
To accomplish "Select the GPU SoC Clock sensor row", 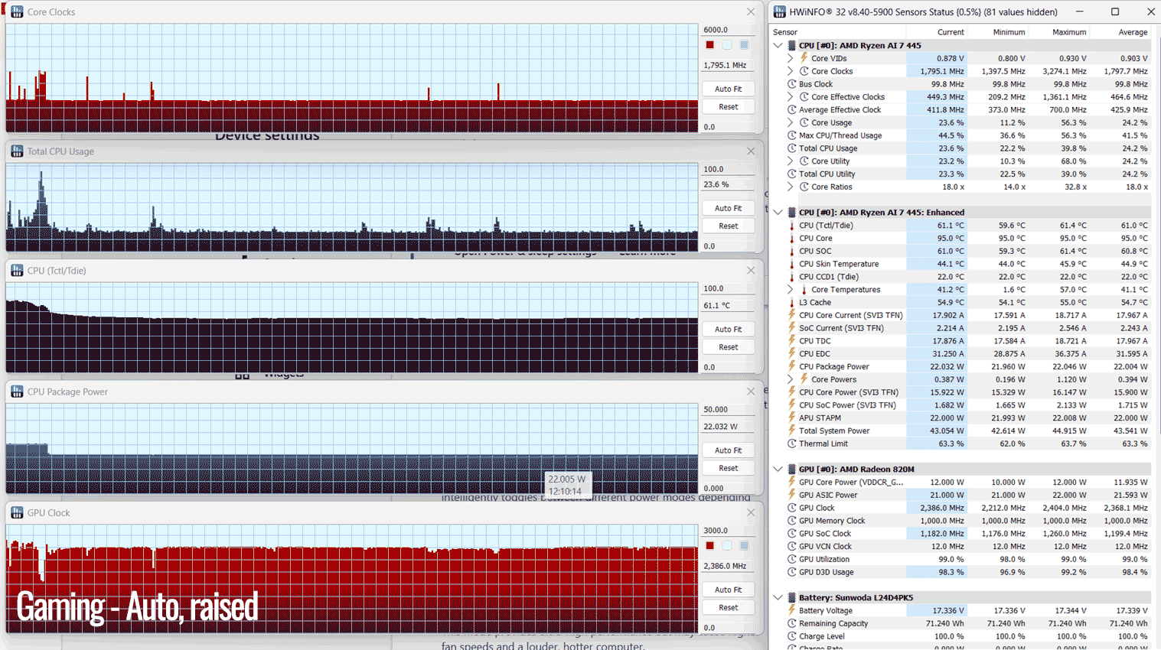I will tap(960, 534).
